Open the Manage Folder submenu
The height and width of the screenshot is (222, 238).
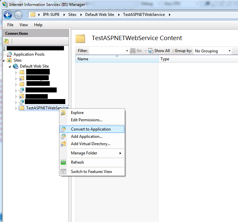point(92,153)
